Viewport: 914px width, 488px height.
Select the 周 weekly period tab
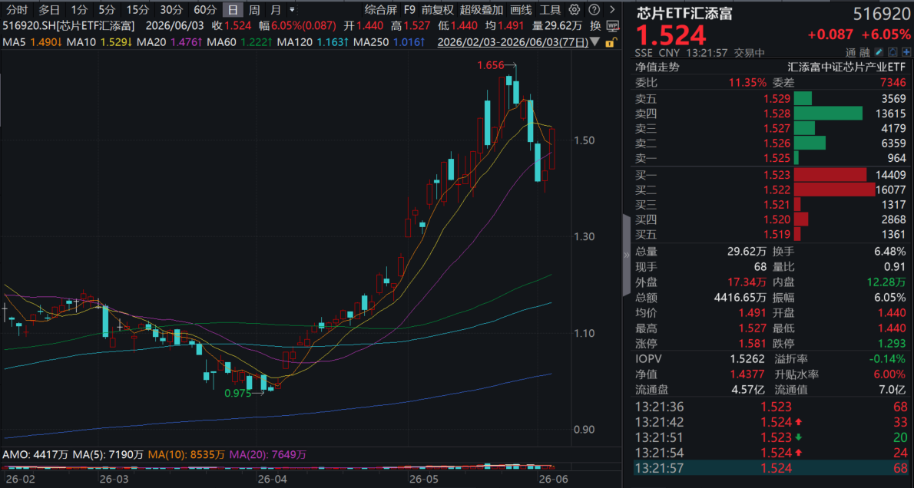pyautogui.click(x=254, y=10)
